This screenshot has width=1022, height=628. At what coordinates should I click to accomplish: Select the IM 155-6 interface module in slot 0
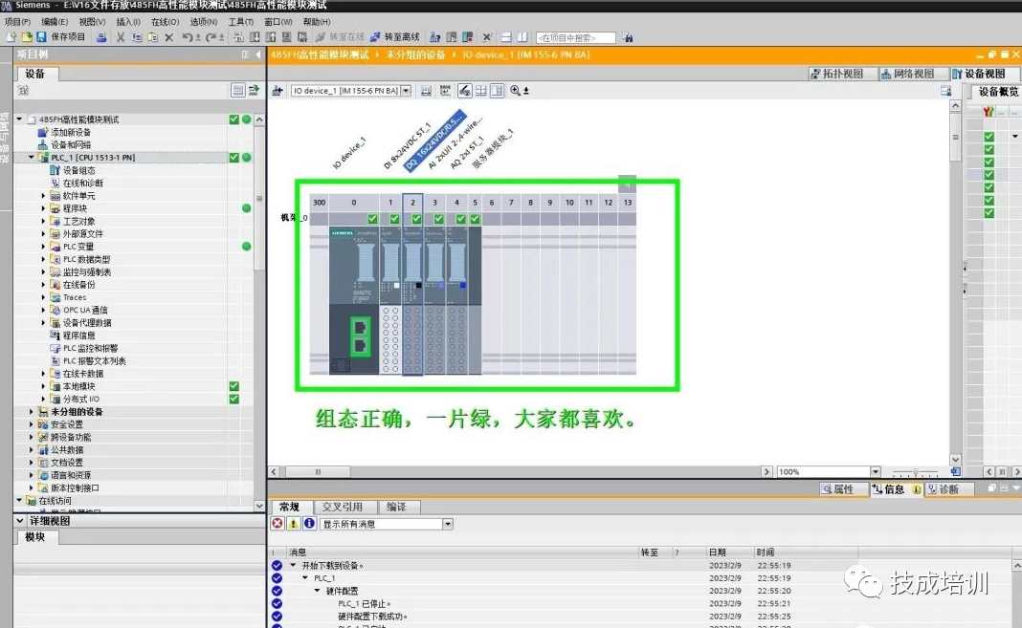pyautogui.click(x=354, y=301)
